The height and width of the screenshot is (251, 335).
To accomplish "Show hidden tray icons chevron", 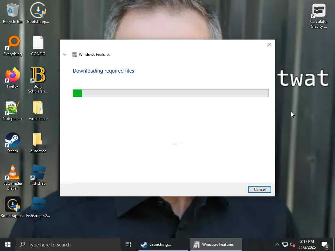I will 277,244.
